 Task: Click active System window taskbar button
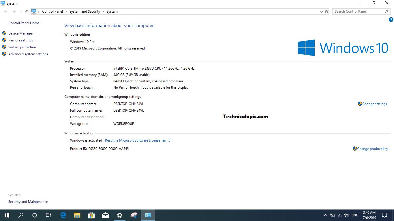[x=148, y=215]
